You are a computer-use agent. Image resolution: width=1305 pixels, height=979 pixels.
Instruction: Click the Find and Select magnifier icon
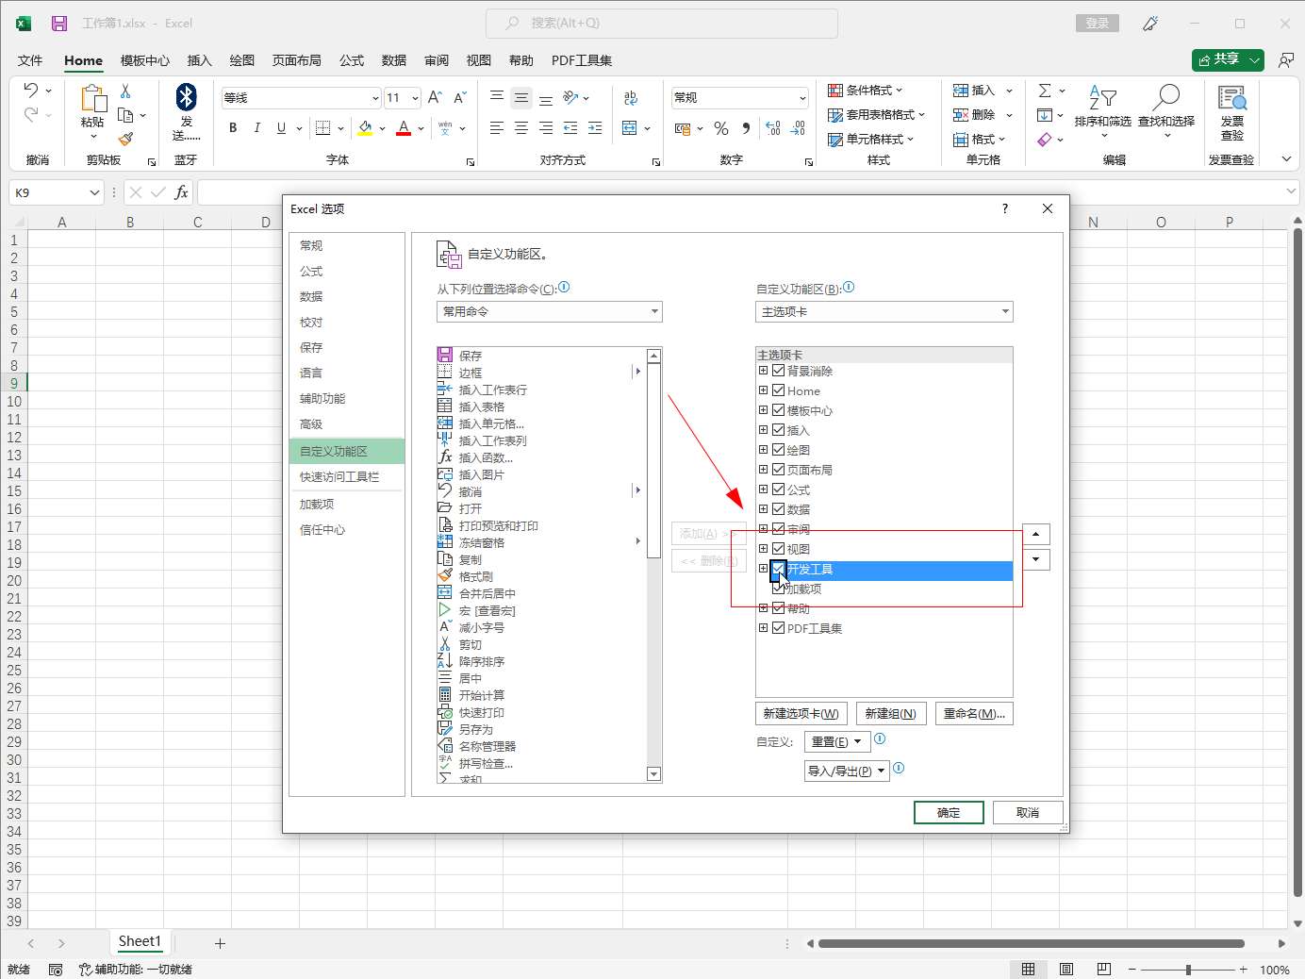(1166, 97)
